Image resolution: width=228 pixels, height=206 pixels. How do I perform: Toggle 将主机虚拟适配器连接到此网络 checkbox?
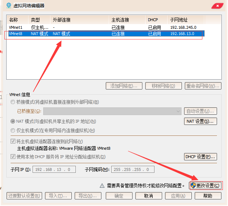coord(13,141)
